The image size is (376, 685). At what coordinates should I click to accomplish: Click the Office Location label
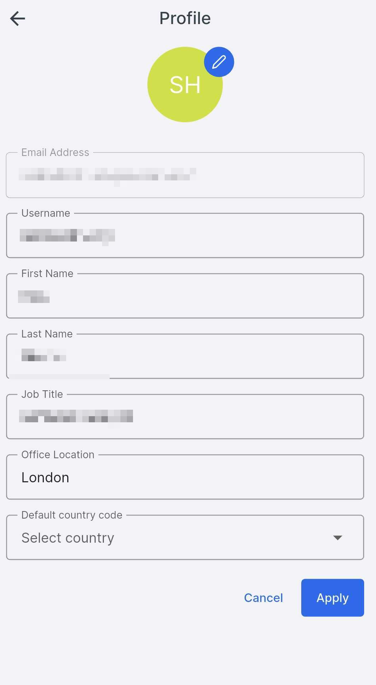click(58, 455)
